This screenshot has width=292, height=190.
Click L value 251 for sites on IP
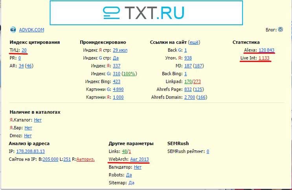click(x=67, y=159)
